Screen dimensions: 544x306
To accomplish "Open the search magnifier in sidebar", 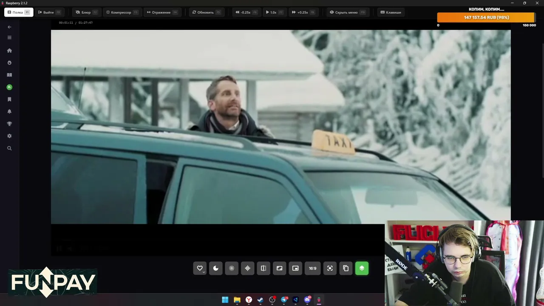I will pyautogui.click(x=9, y=148).
